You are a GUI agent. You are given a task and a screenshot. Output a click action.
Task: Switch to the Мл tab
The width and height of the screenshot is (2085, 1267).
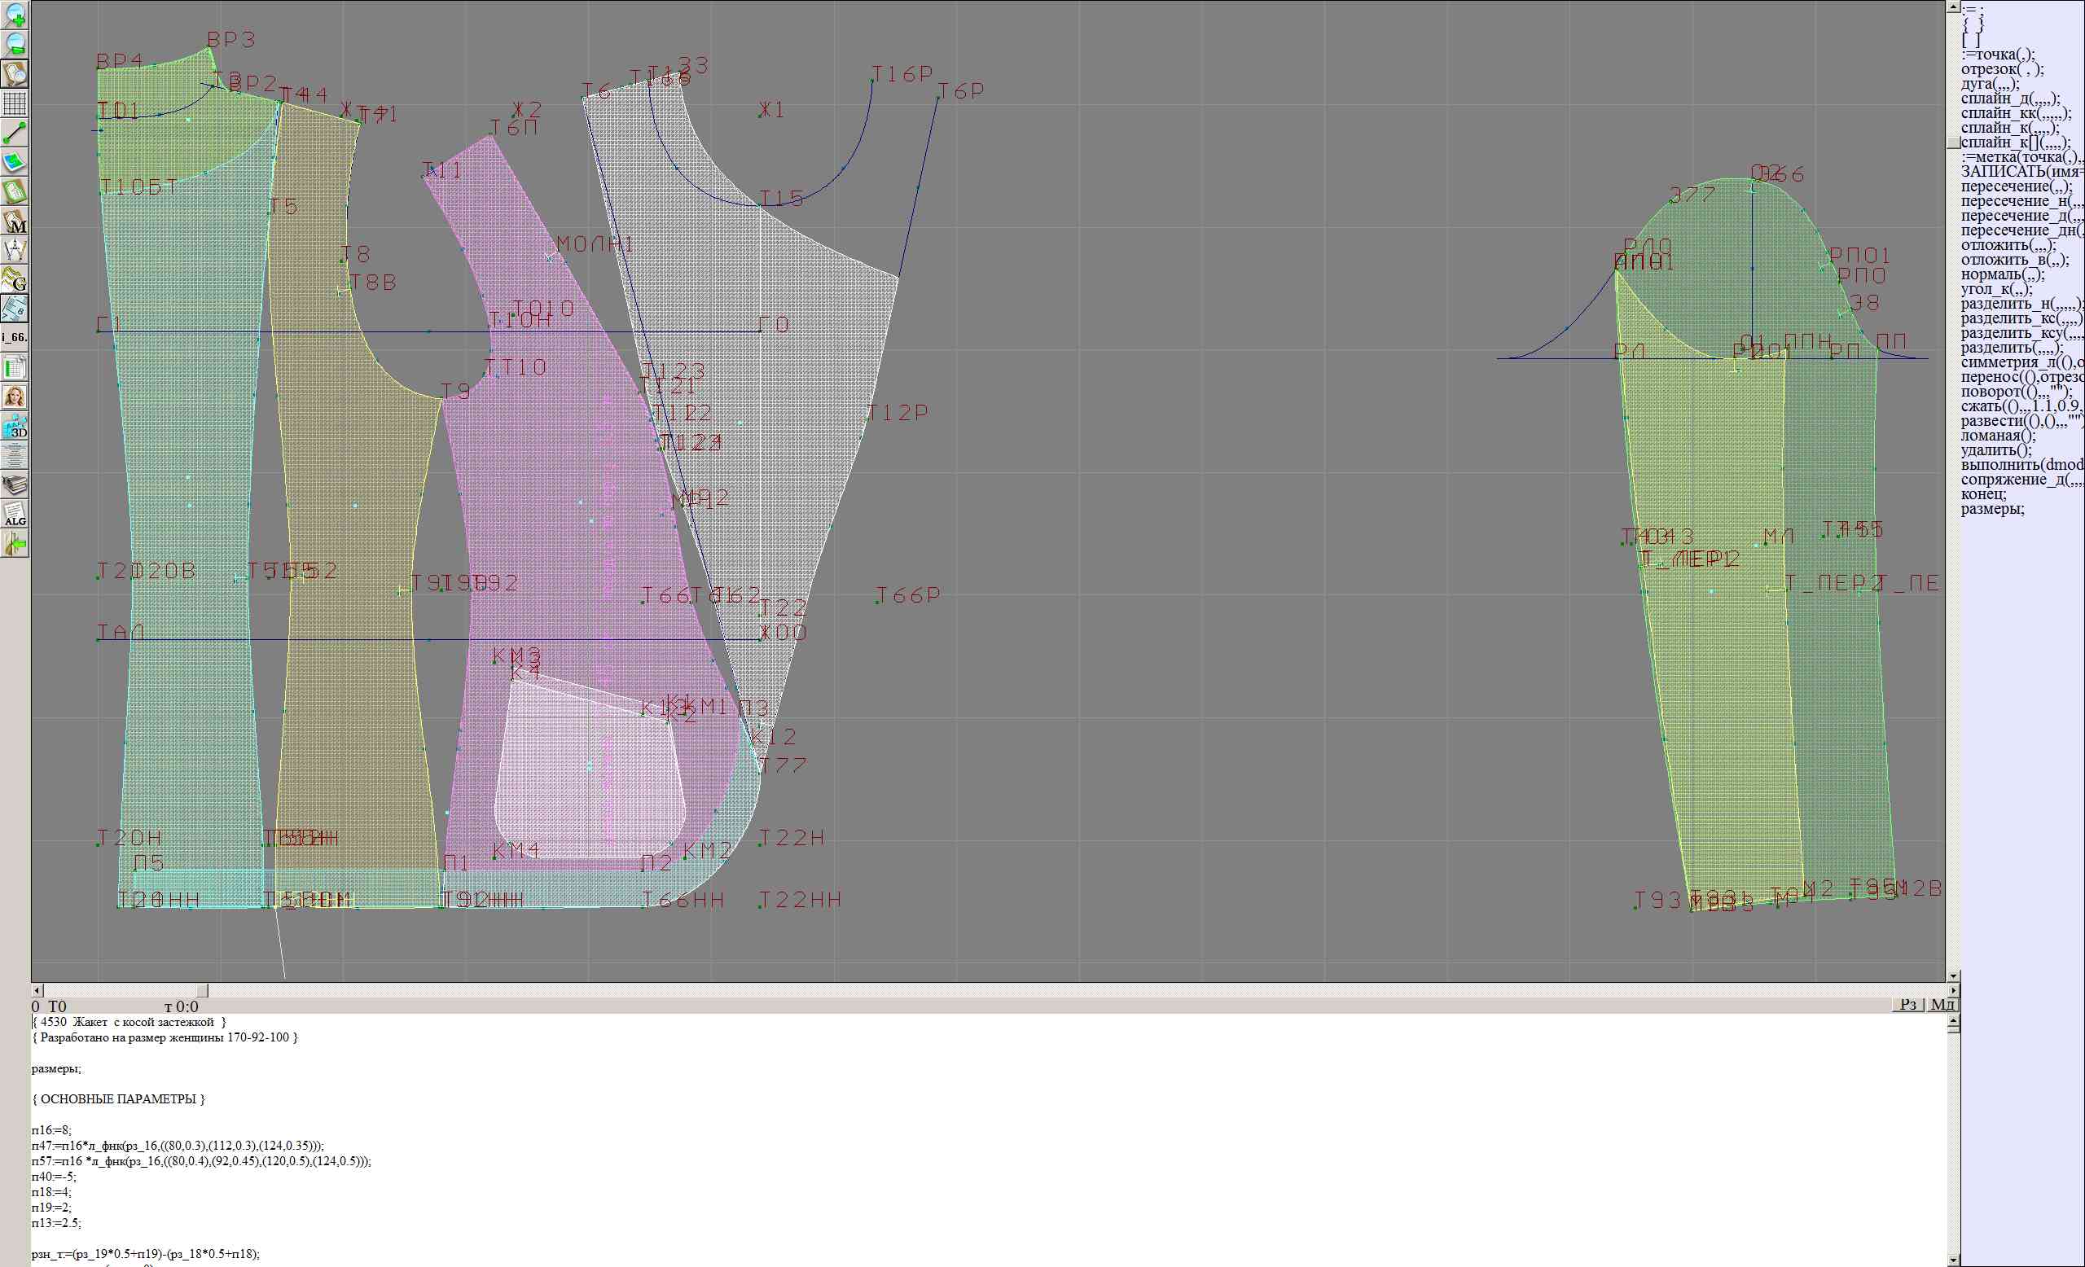coord(1942,1004)
